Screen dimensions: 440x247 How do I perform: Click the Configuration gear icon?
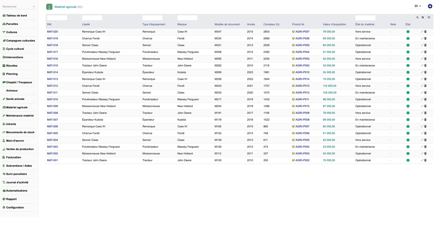[x=4, y=207]
